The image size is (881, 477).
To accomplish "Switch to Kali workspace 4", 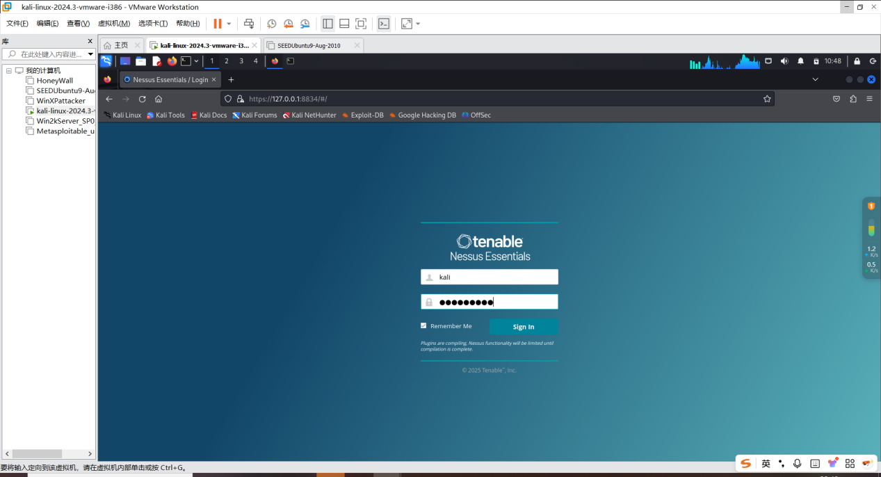I will coord(255,61).
